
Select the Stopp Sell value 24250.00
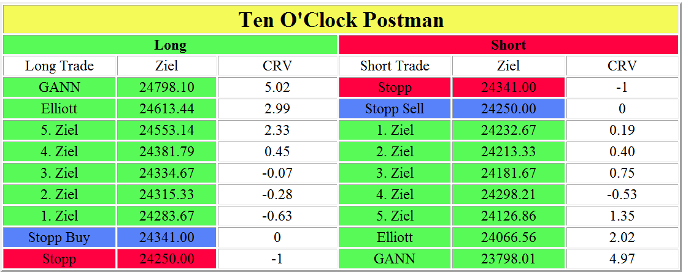(509, 108)
